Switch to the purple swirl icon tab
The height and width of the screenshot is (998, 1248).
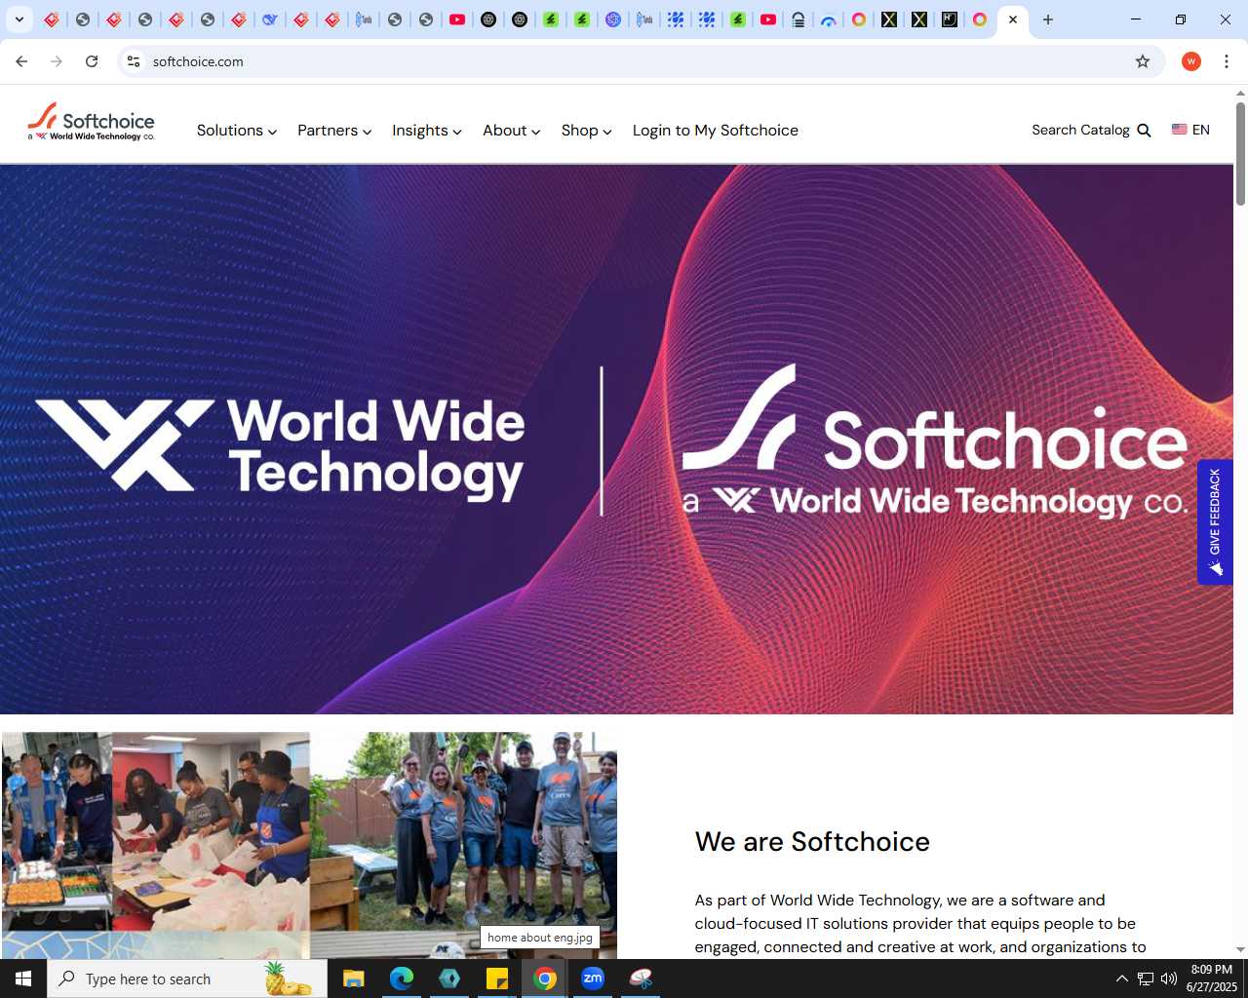(x=613, y=19)
